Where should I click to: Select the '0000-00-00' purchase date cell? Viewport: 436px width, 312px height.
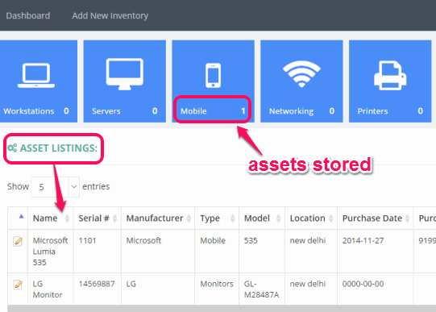click(x=376, y=289)
